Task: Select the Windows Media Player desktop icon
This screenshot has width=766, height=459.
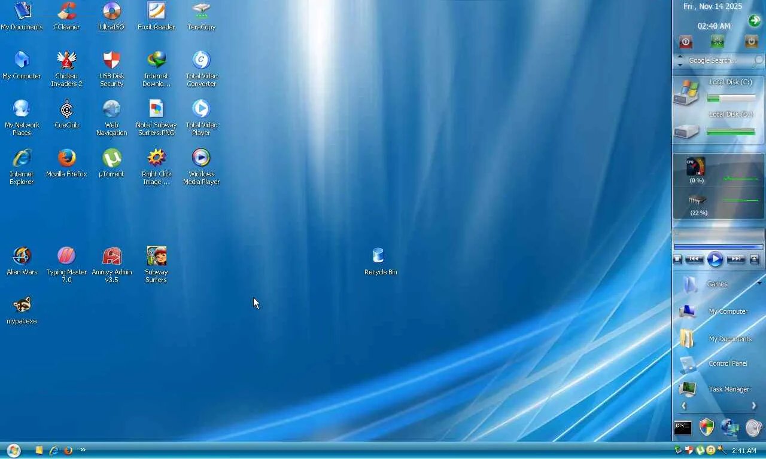Action: pyautogui.click(x=201, y=167)
